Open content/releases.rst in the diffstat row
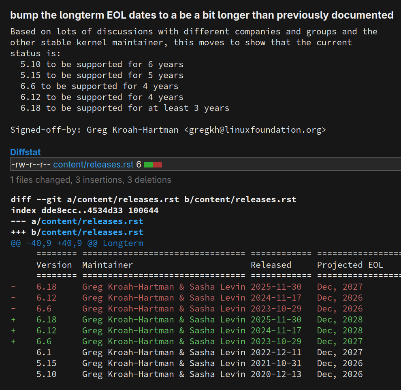This screenshot has height=390, width=401. [x=93, y=164]
